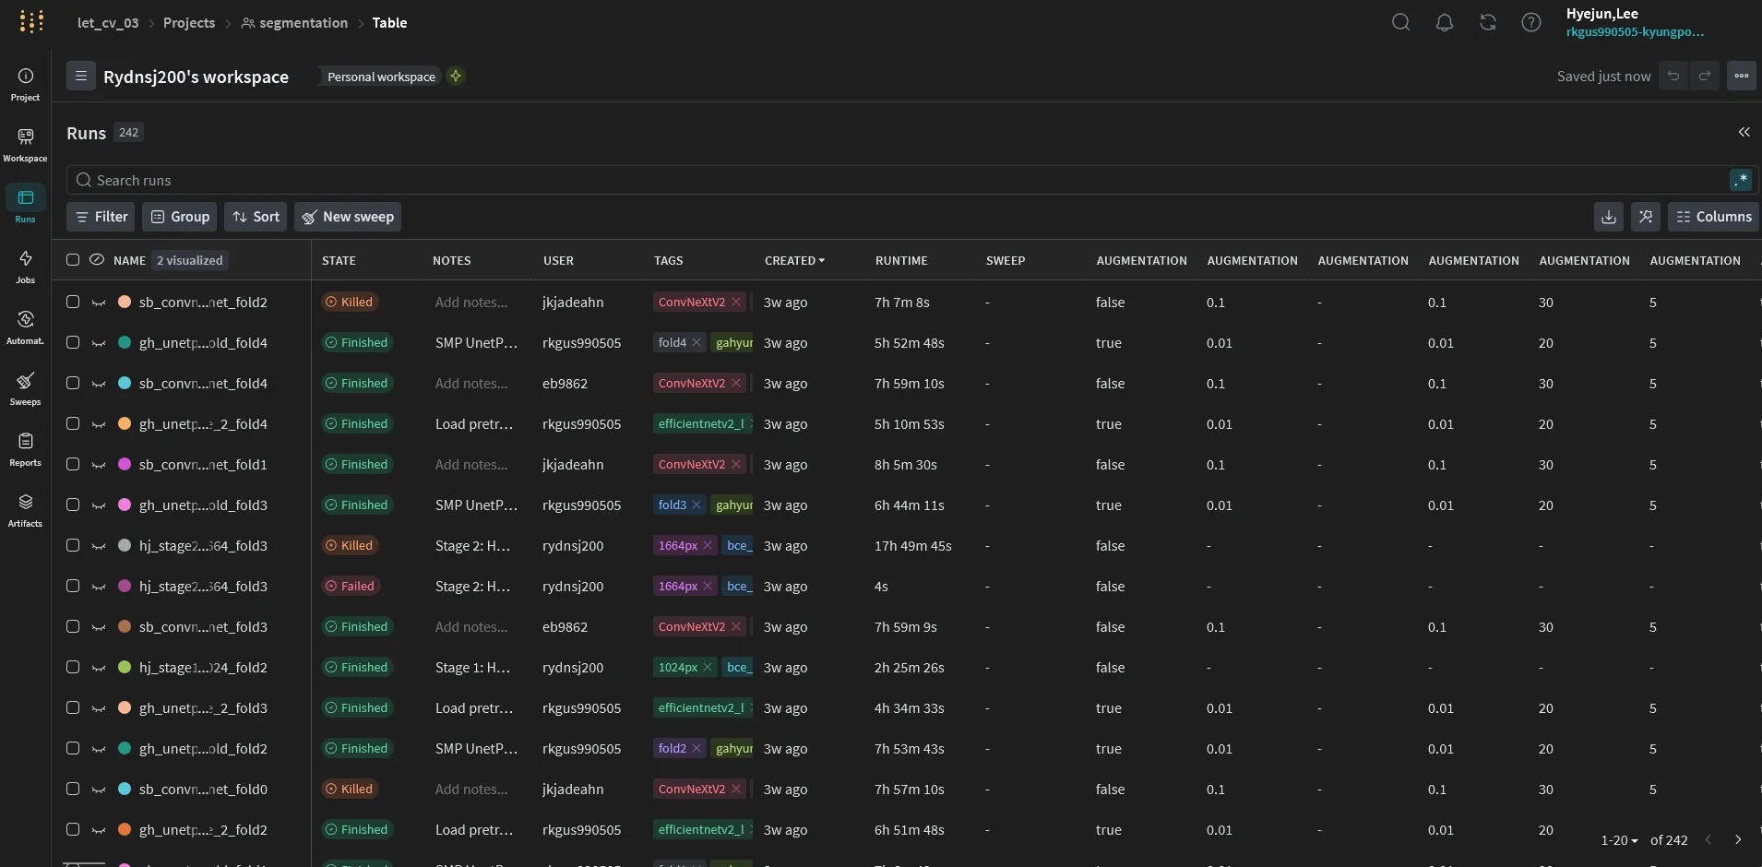The image size is (1762, 867).
Task: Open run sb_convn...net_fold1
Action: (203, 465)
